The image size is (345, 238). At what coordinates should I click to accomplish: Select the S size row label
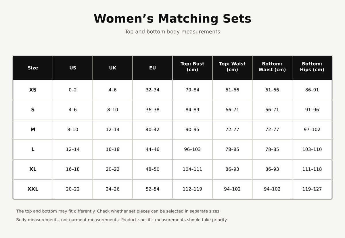click(33, 110)
